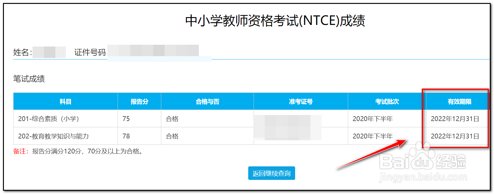Click 2020年下半年 in the first row
This screenshot has height=194, width=494.
(x=373, y=119)
